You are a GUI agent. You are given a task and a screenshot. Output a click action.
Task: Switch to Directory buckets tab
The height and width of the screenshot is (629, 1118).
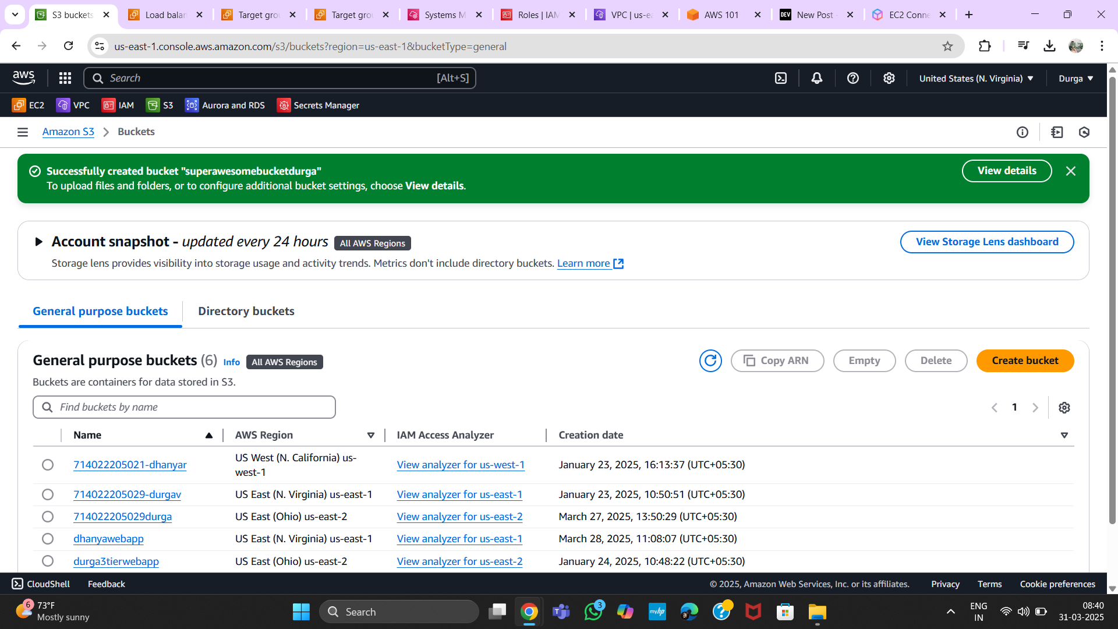pyautogui.click(x=246, y=312)
